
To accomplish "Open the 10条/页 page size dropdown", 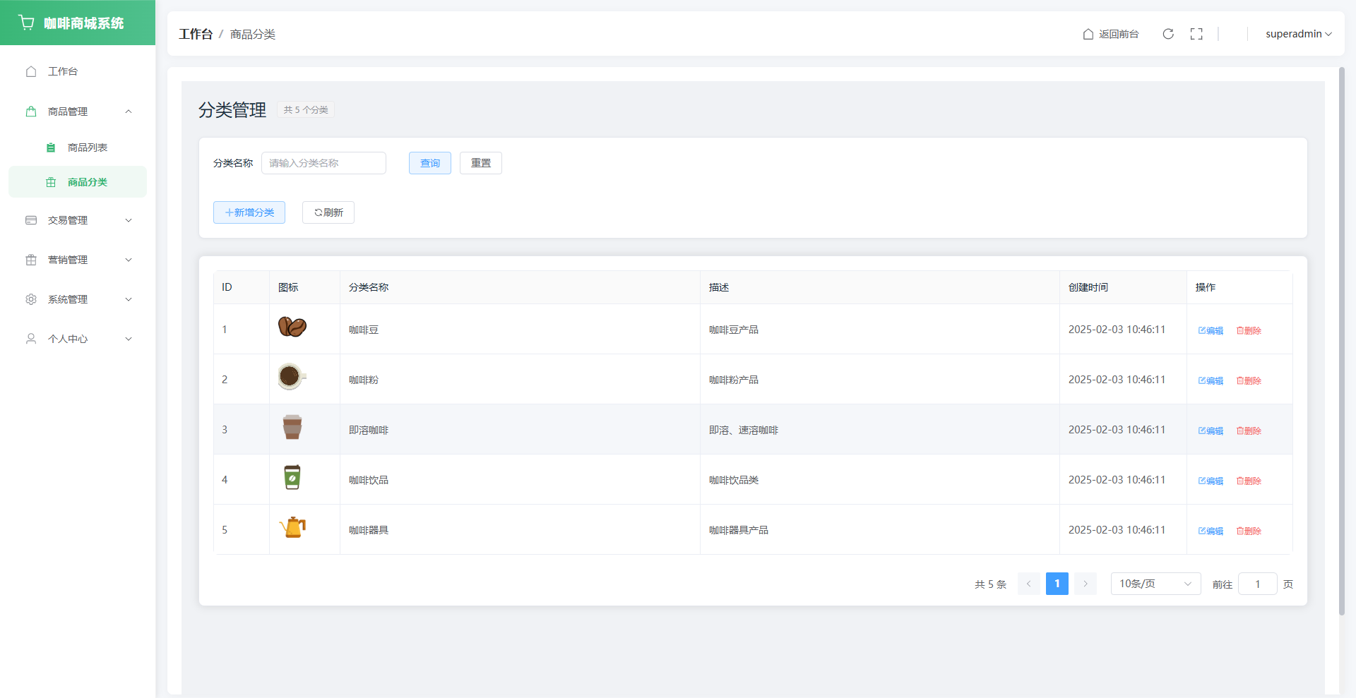I will click(1155, 584).
